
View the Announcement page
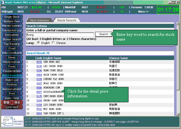12,89
